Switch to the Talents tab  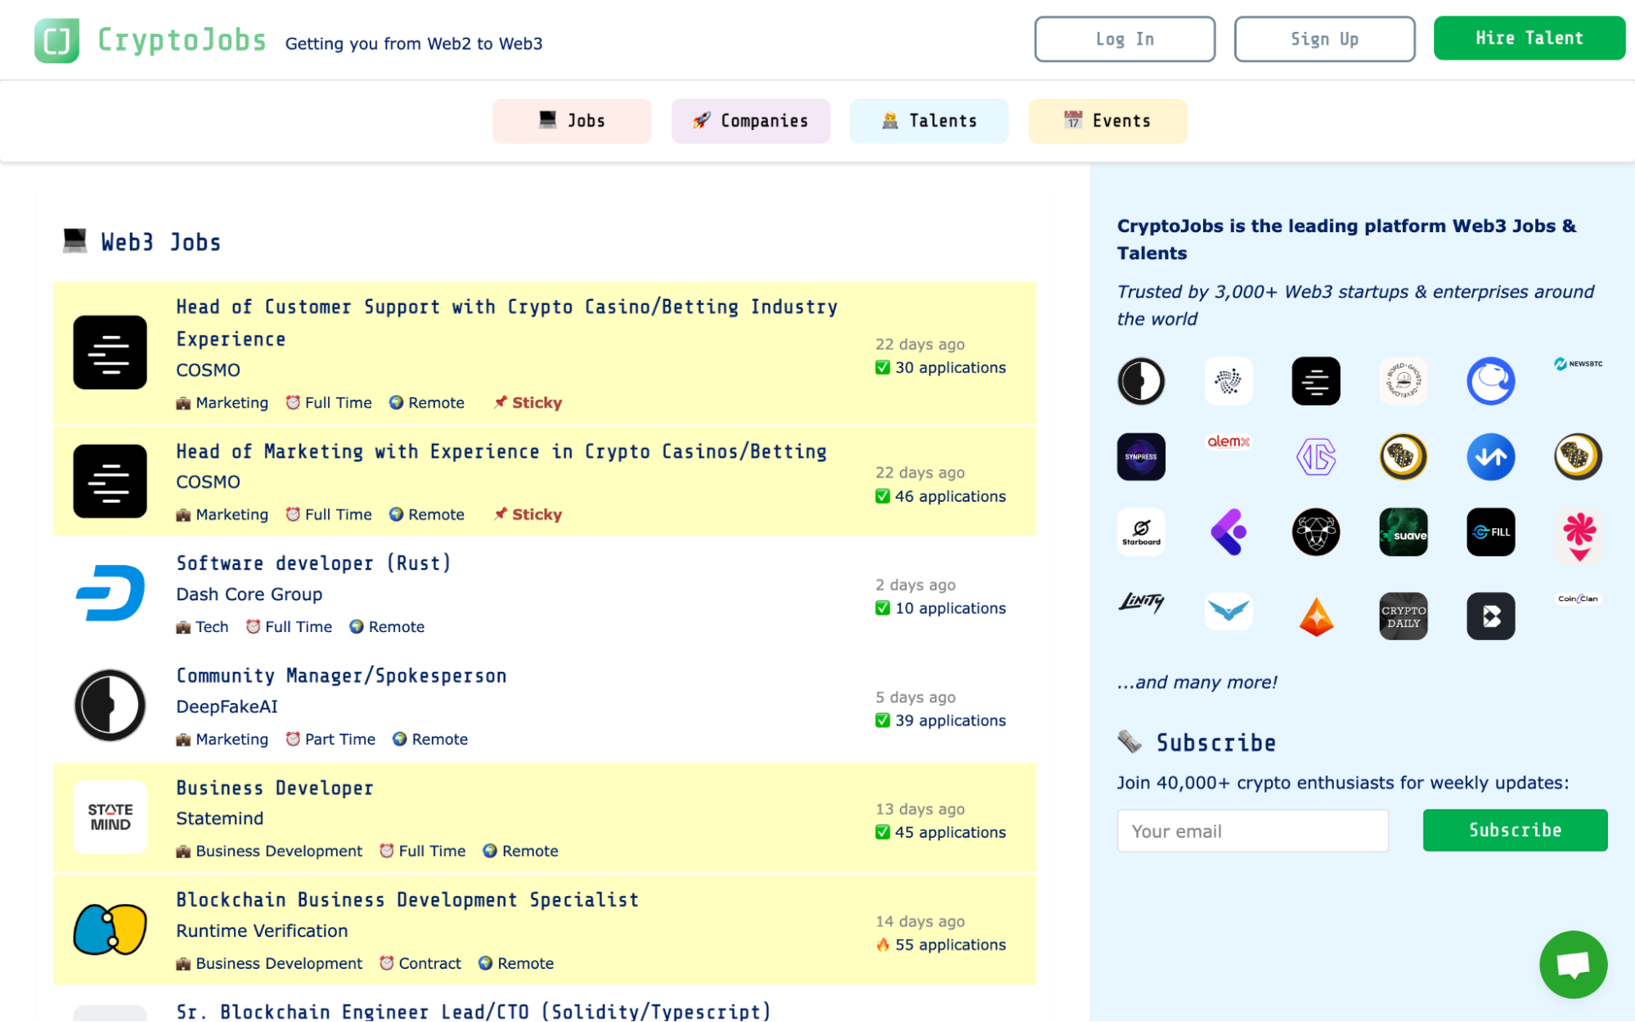[x=929, y=121]
